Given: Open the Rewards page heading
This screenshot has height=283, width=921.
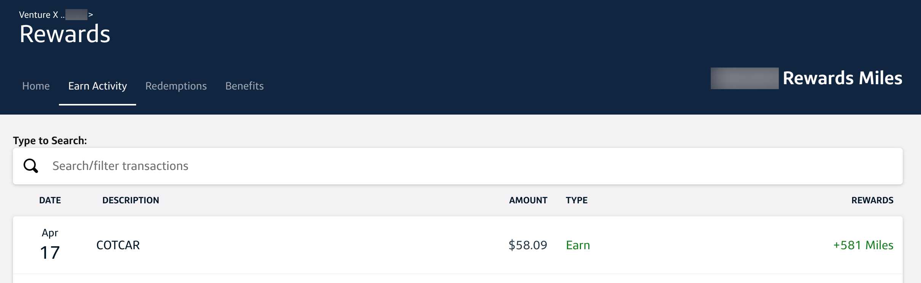Looking at the screenshot, I should click(x=65, y=34).
